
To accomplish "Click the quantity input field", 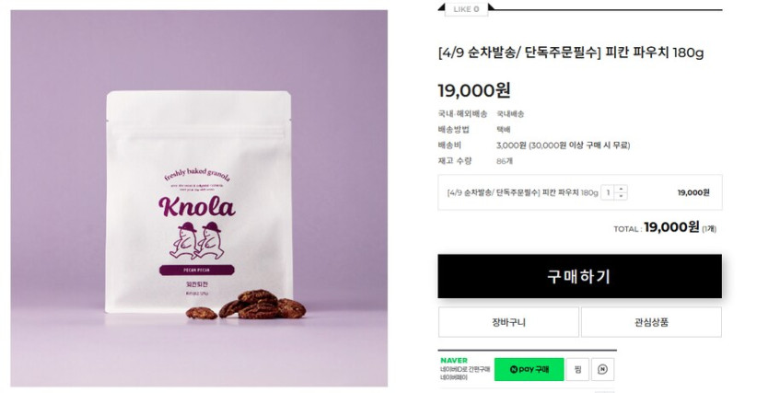I will pos(608,192).
